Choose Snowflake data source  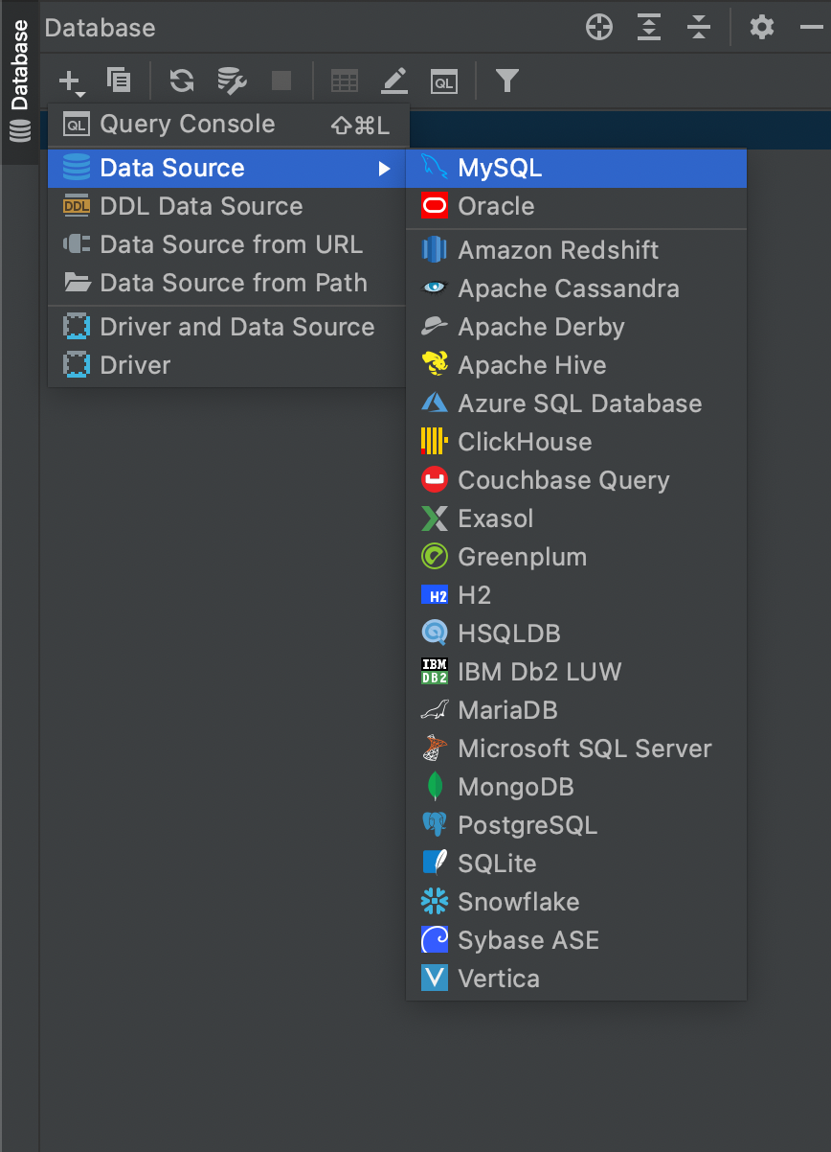pyautogui.click(x=576, y=902)
